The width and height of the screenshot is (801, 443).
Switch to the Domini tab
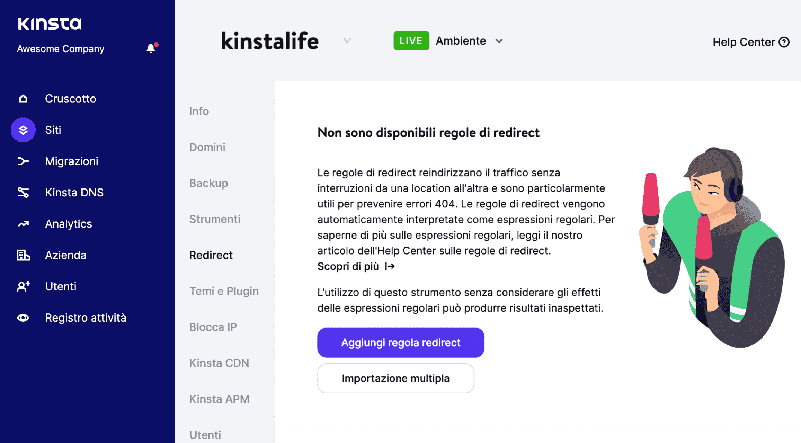coord(207,147)
